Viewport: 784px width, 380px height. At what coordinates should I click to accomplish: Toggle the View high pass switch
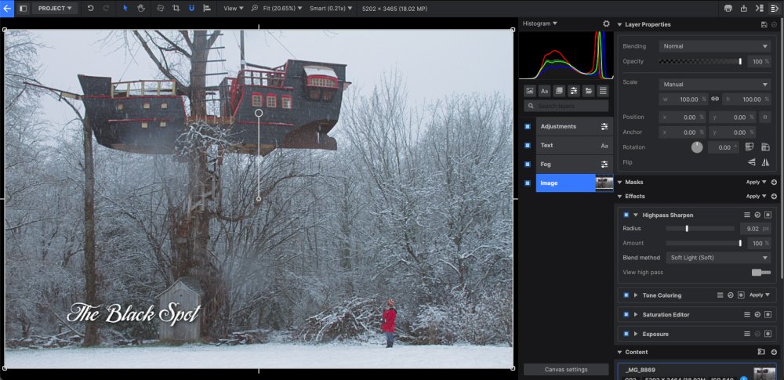(760, 272)
